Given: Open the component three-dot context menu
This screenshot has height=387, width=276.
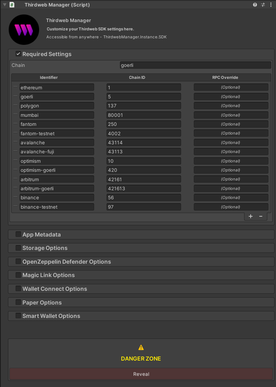Looking at the screenshot, I should click(x=271, y=5).
